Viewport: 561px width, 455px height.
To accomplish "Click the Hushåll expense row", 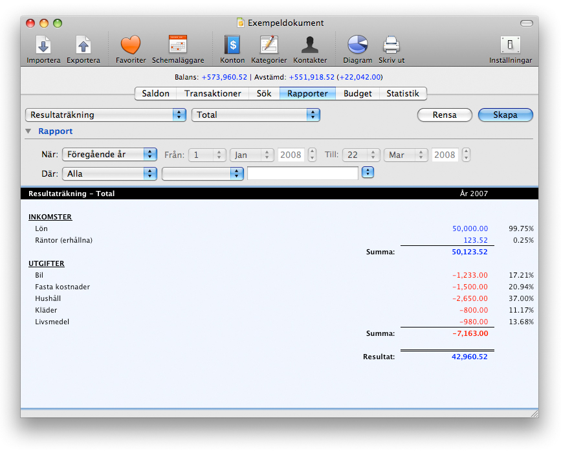I will click(x=280, y=298).
